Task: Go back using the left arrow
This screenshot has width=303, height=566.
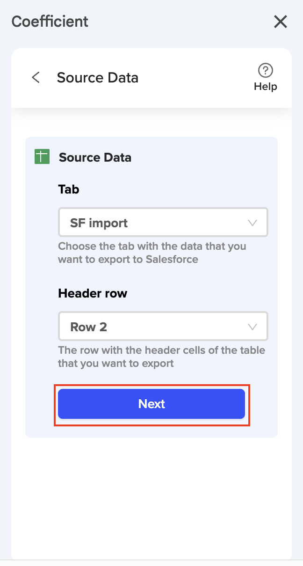Action: 36,77
